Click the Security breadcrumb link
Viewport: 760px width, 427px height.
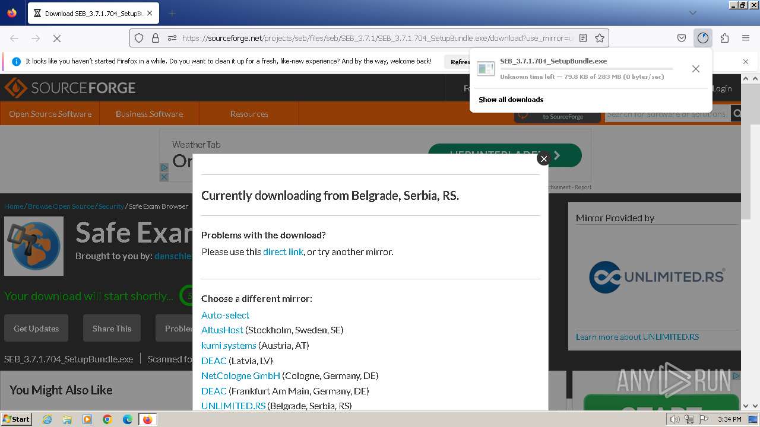(111, 206)
